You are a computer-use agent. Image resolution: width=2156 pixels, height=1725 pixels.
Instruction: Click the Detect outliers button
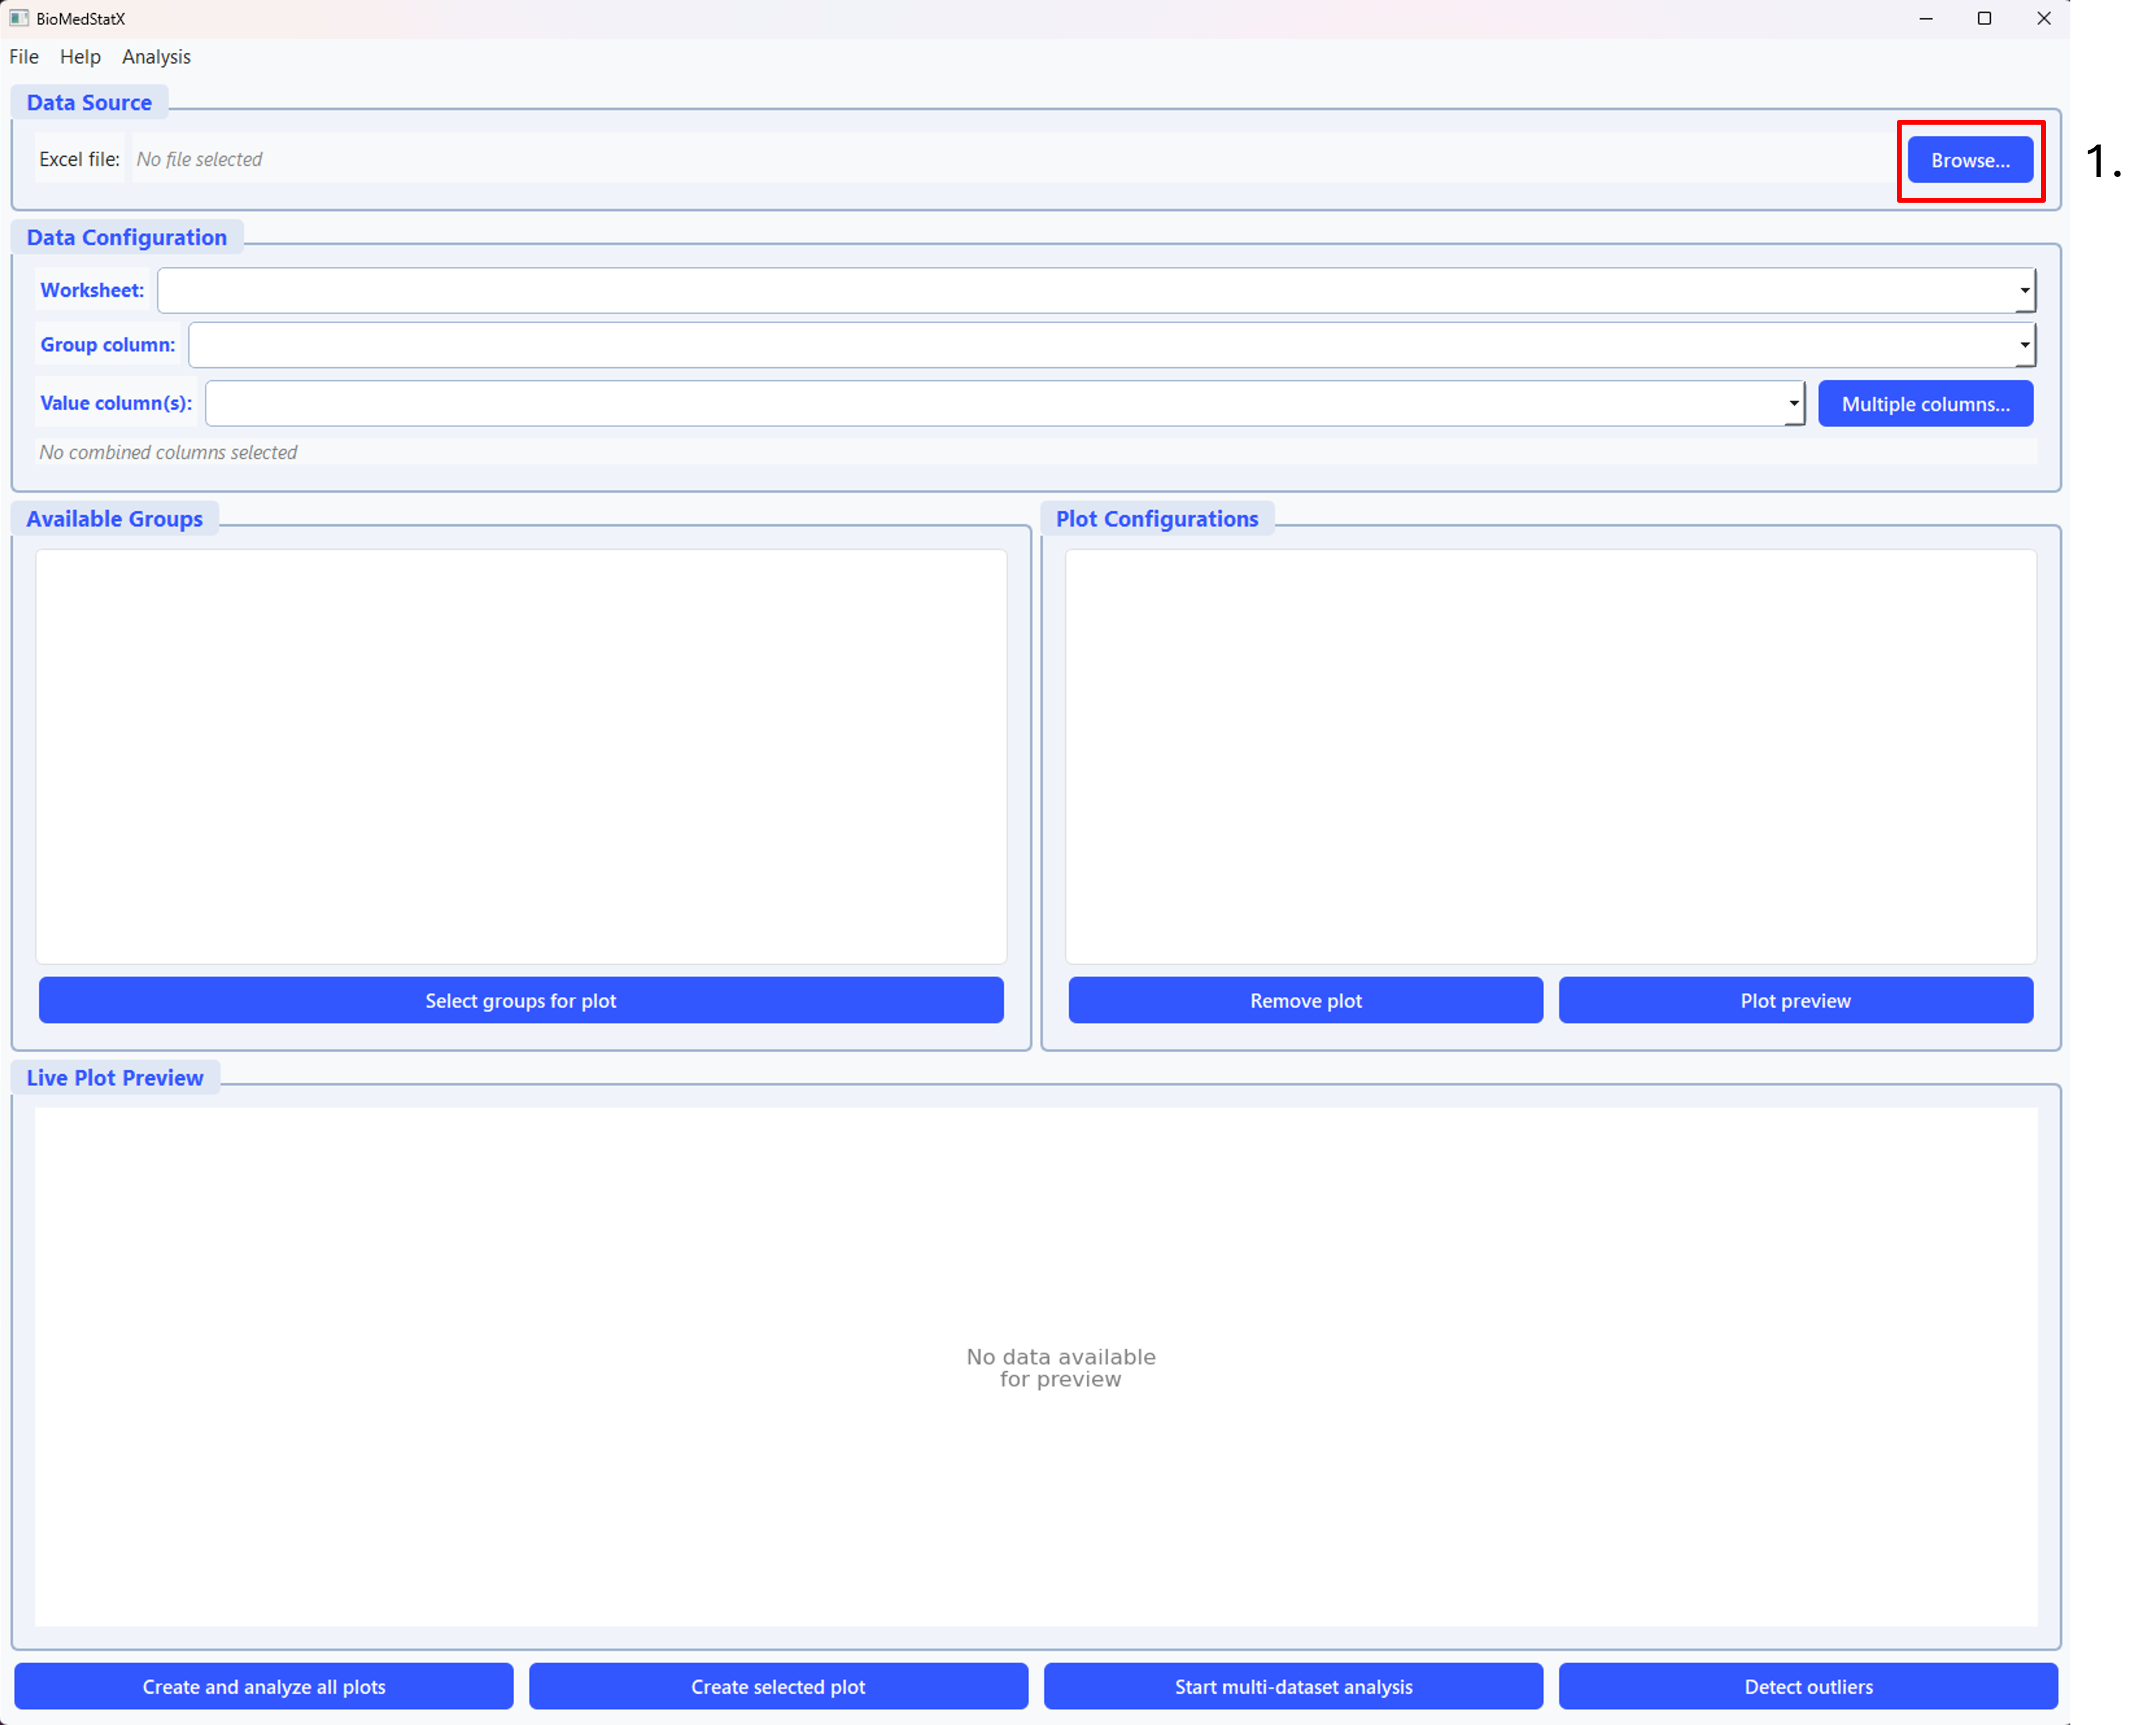1807,1686
